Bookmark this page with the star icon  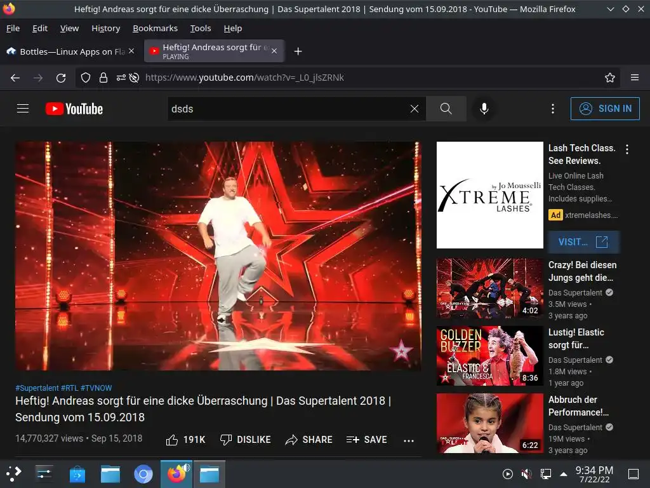[x=610, y=78]
